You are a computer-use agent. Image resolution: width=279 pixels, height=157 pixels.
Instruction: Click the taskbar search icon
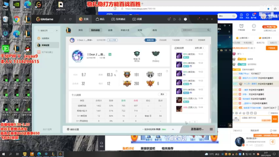click(x=10, y=154)
